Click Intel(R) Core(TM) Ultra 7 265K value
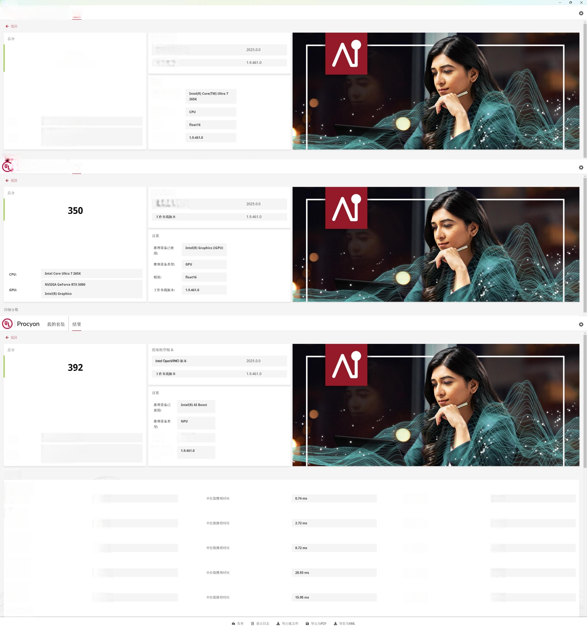The height and width of the screenshot is (630, 587). coord(211,96)
